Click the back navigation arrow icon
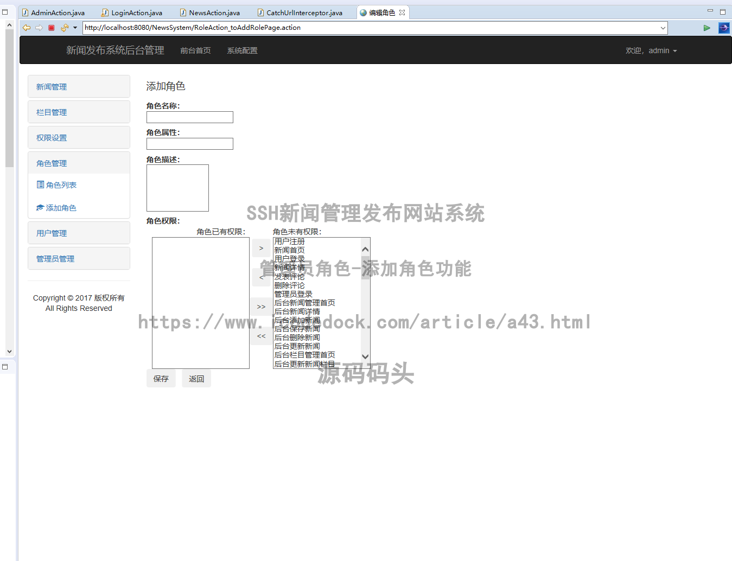Viewport: 732px width, 561px height. (26, 28)
